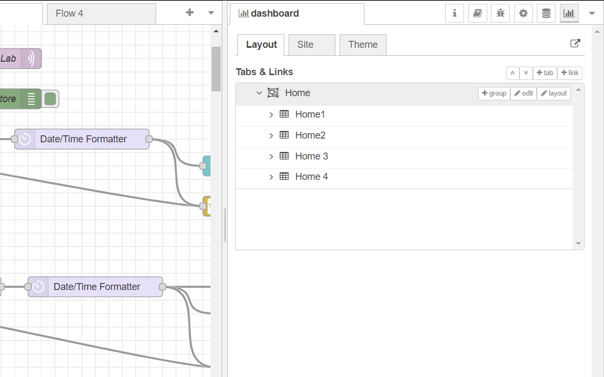Click the upper formatter clock icon

25,139
